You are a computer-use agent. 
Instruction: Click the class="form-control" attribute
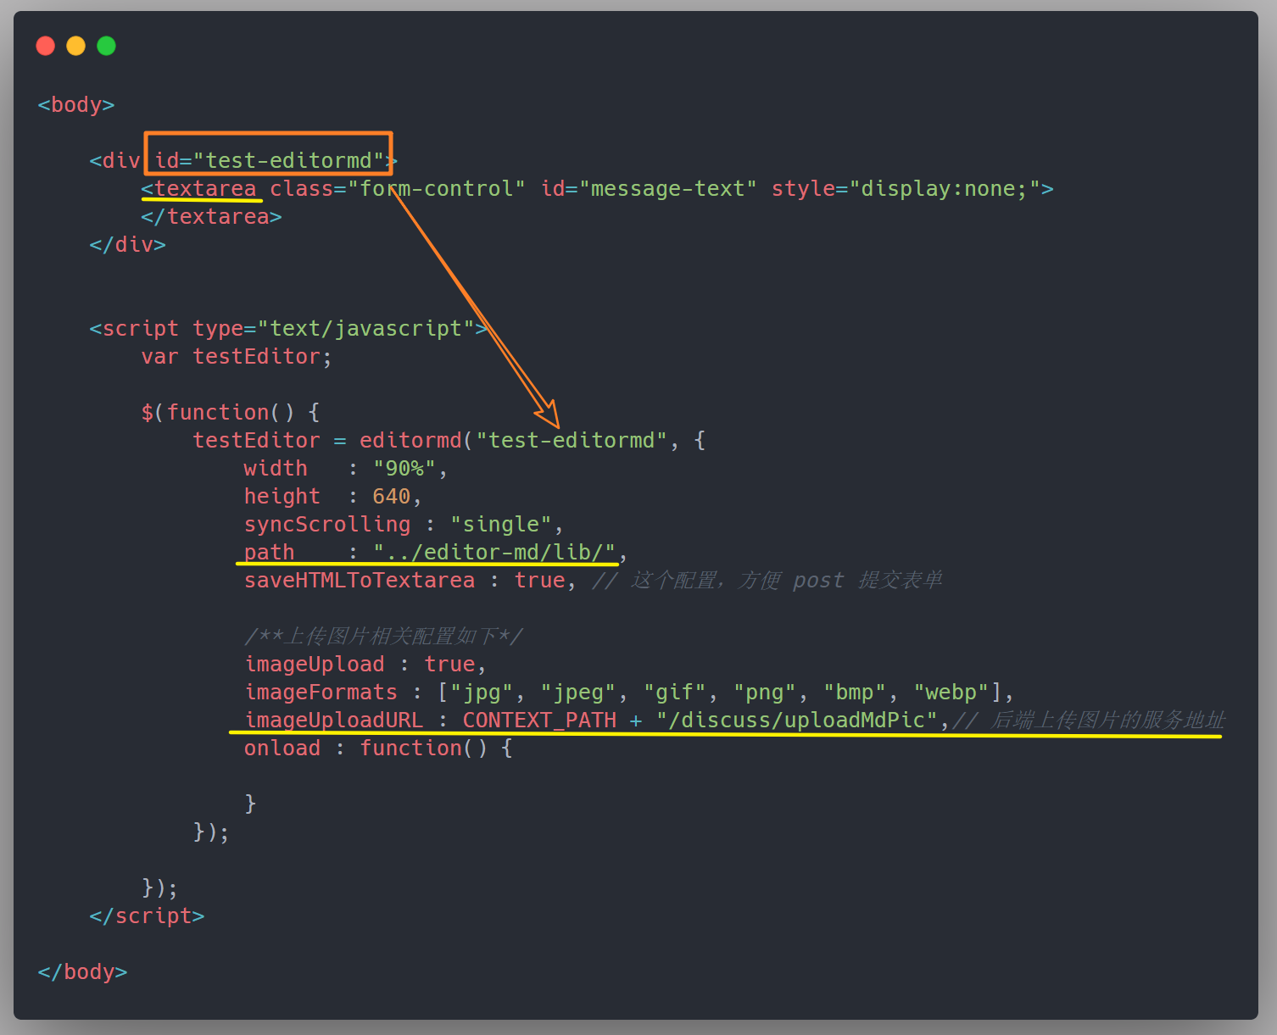click(398, 188)
